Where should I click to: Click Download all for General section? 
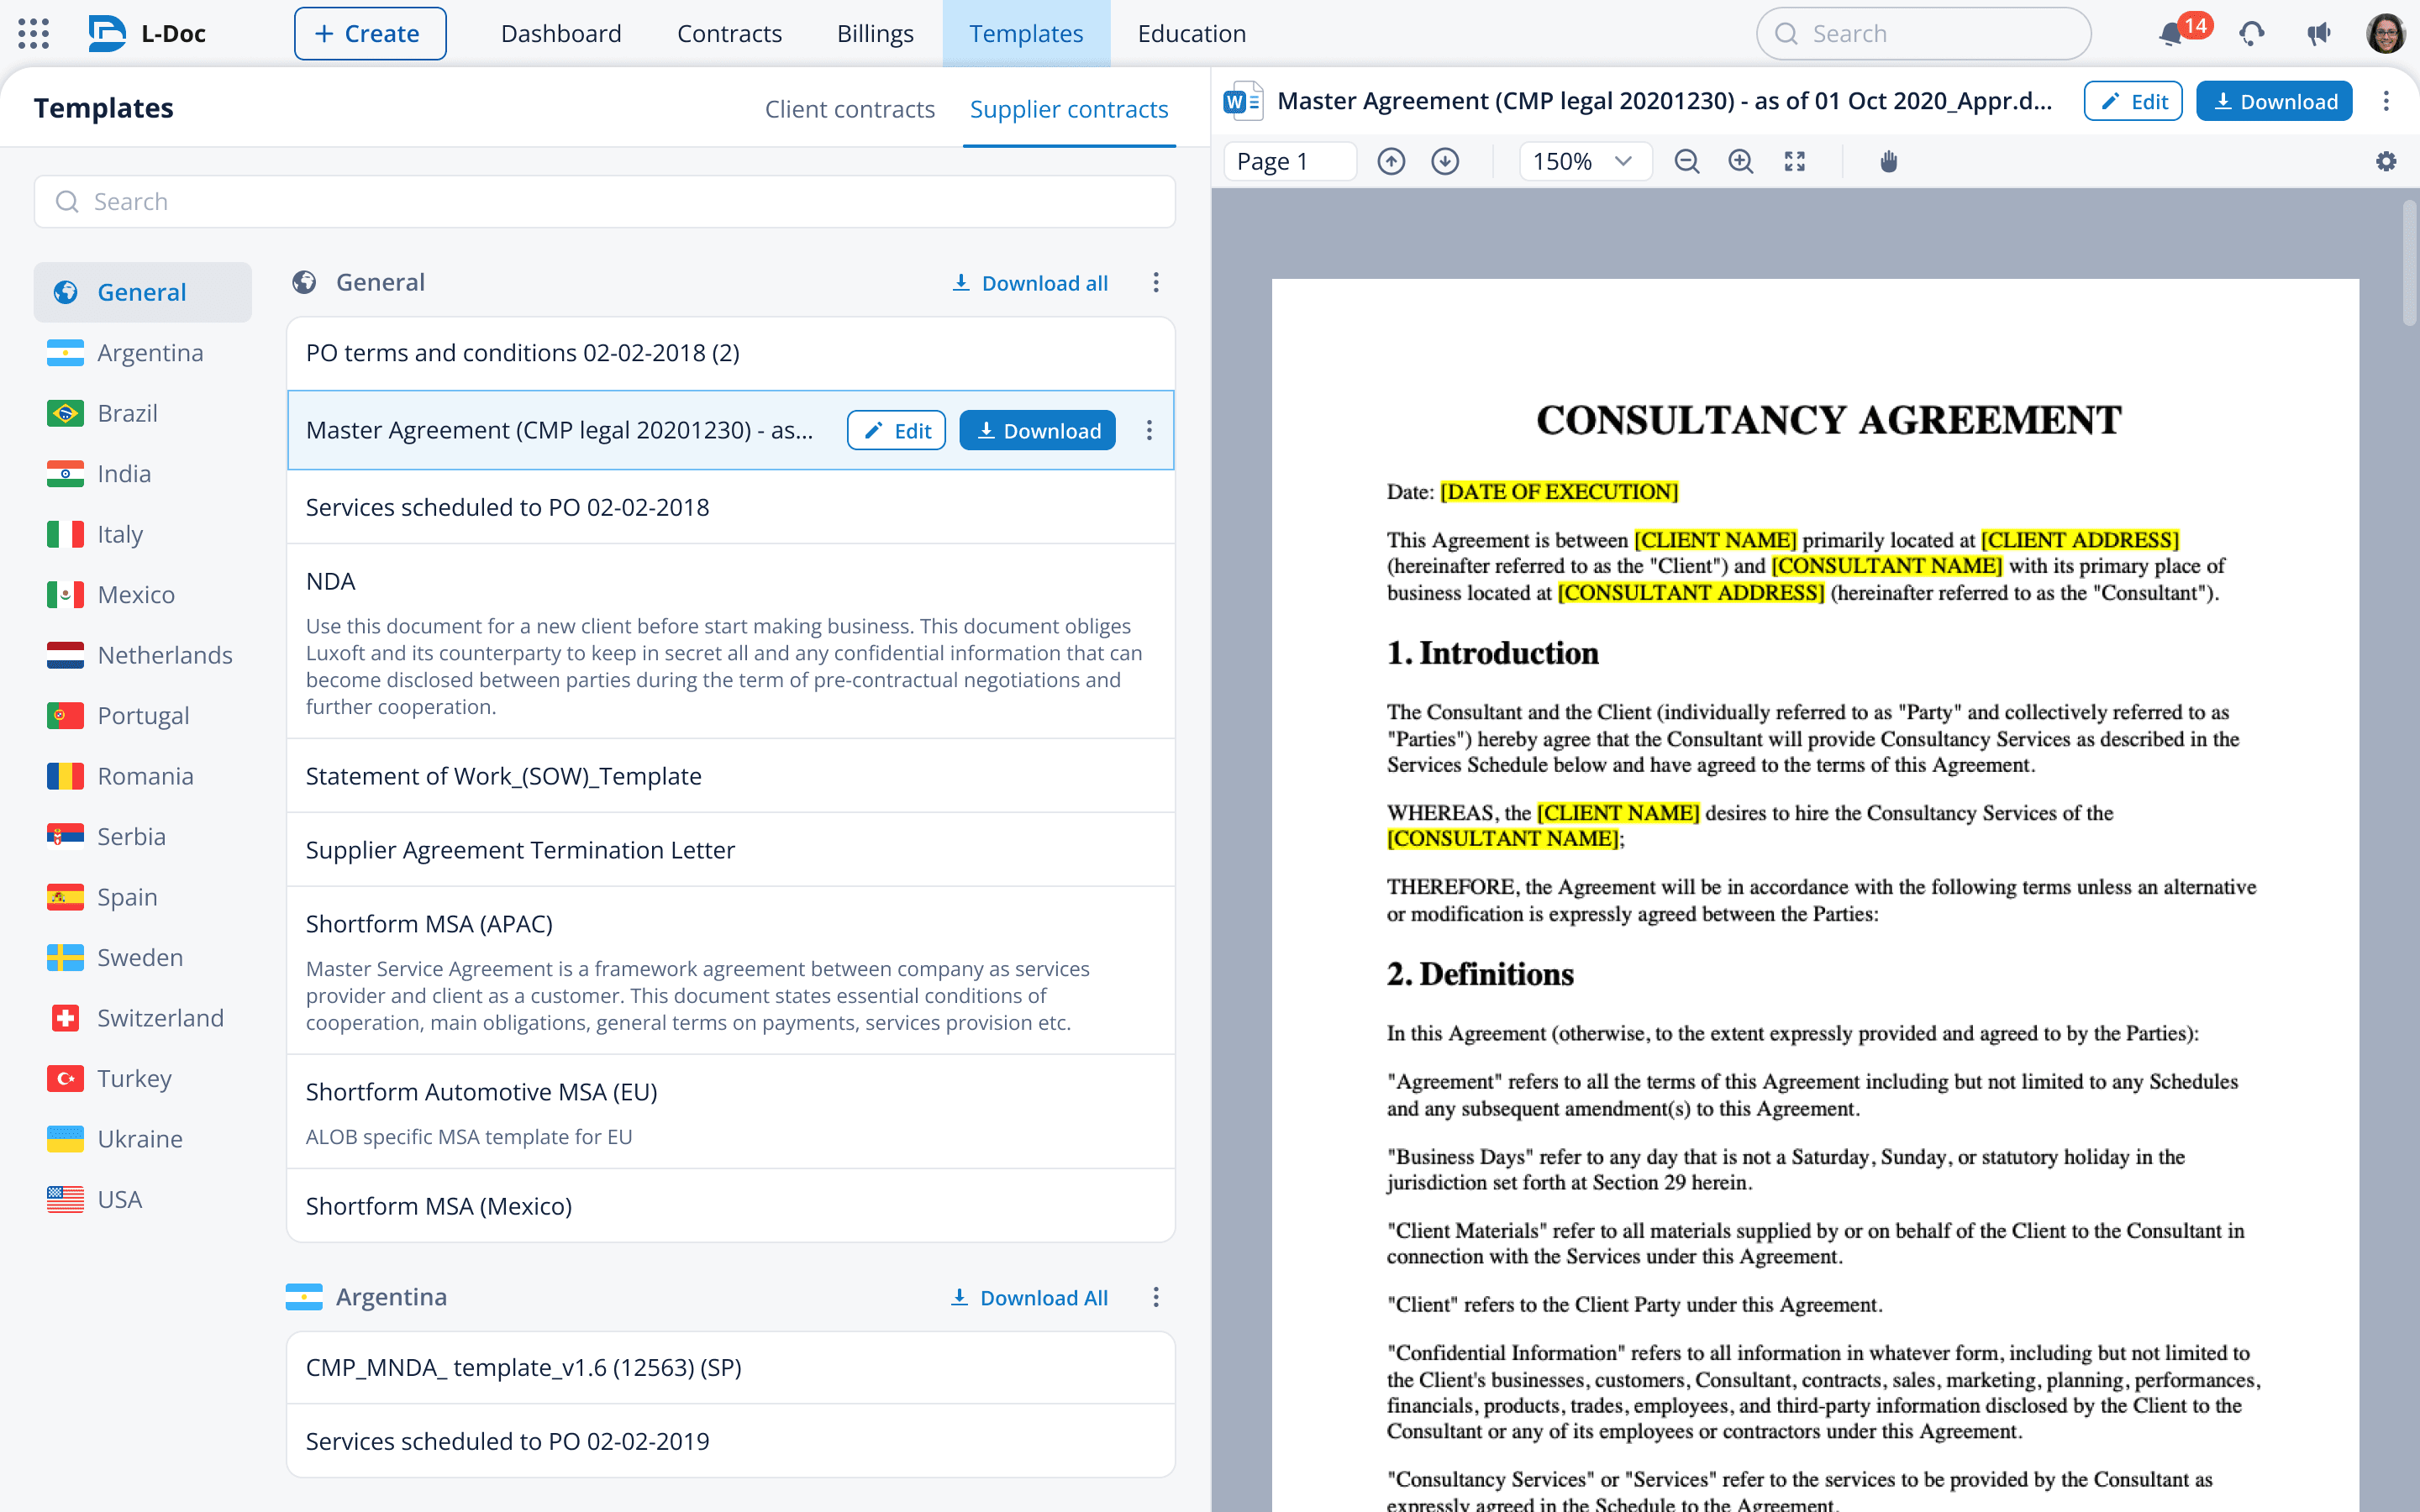(1030, 283)
